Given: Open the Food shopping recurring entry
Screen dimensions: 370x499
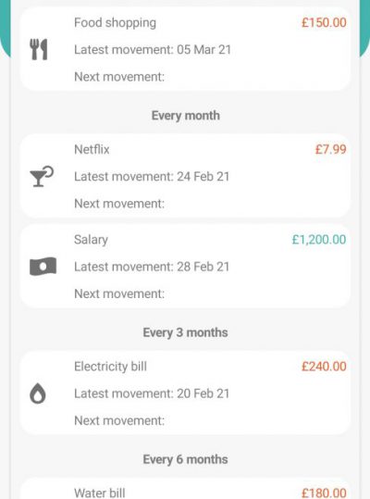Looking at the screenshot, I should pos(185,49).
